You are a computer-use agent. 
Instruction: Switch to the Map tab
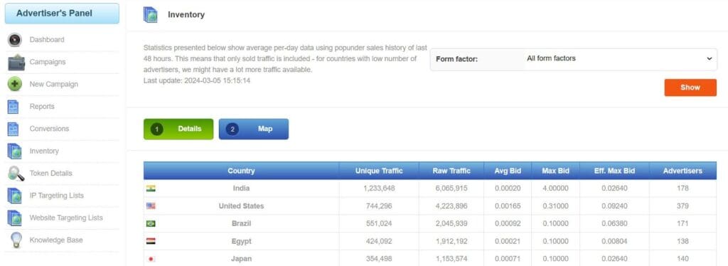pos(254,129)
